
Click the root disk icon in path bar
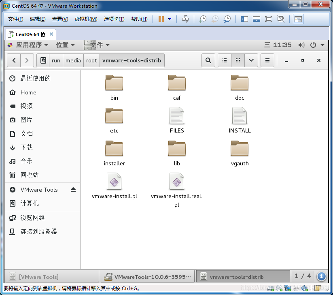(43, 60)
